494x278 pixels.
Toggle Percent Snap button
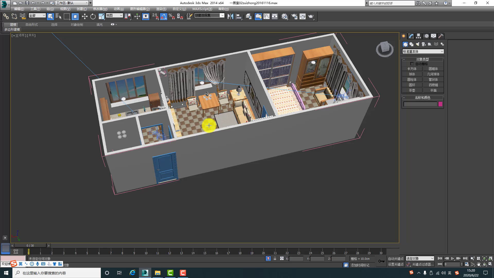pyautogui.click(x=172, y=16)
